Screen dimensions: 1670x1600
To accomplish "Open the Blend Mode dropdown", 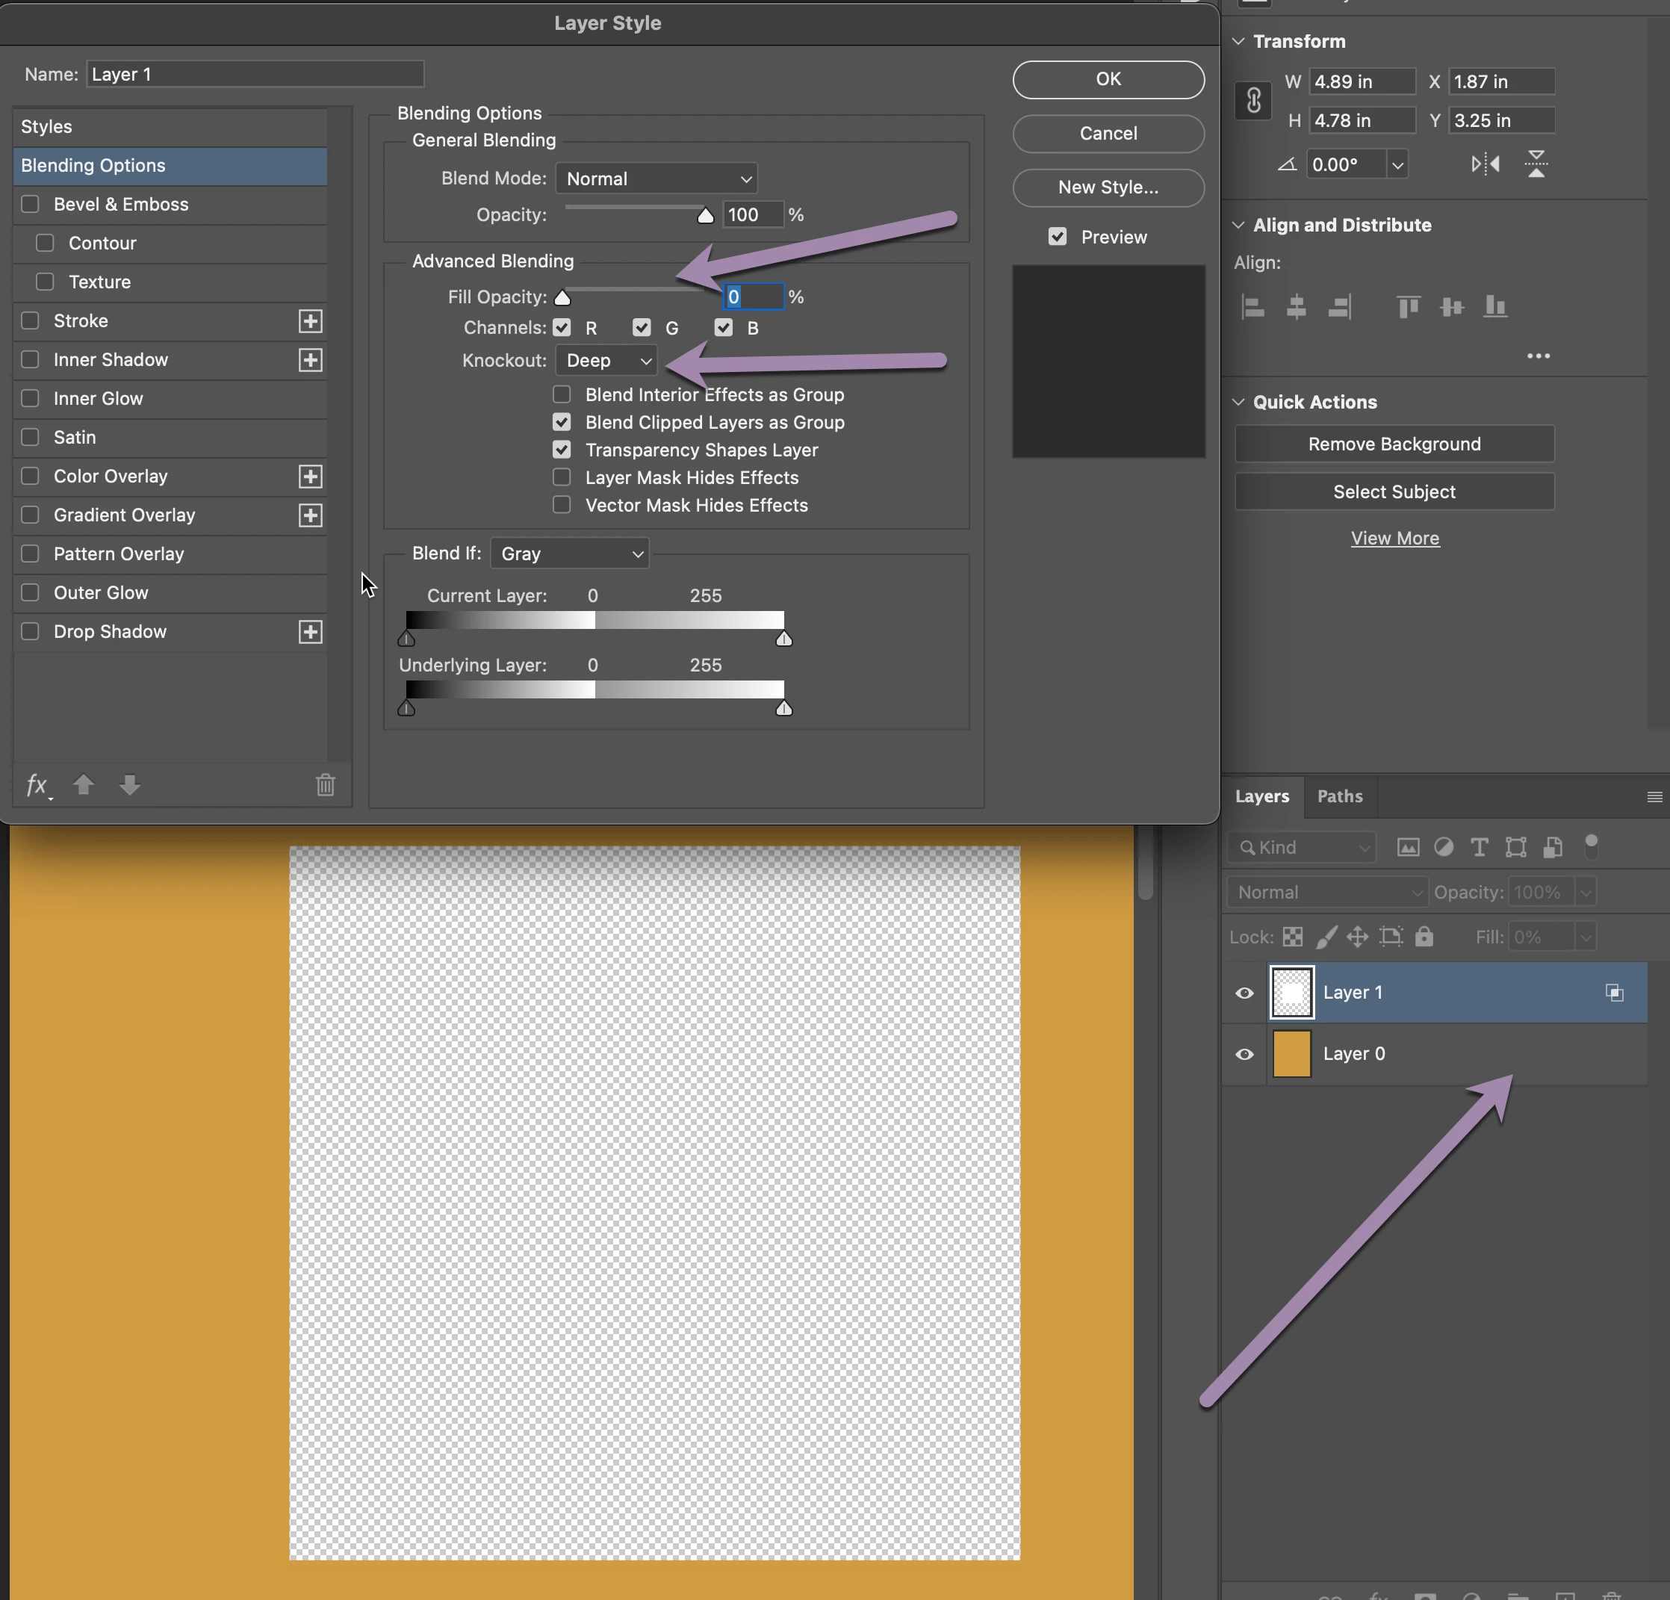I will (656, 179).
